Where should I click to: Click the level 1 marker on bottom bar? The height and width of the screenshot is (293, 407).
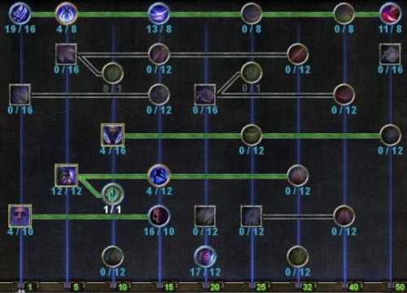tap(29, 286)
